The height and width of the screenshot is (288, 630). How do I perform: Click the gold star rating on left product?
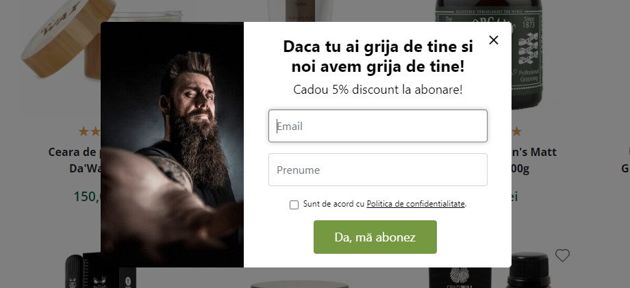pyautogui.click(x=89, y=131)
